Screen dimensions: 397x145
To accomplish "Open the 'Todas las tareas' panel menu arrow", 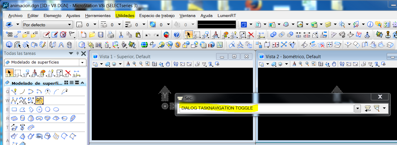I will coord(71,54).
